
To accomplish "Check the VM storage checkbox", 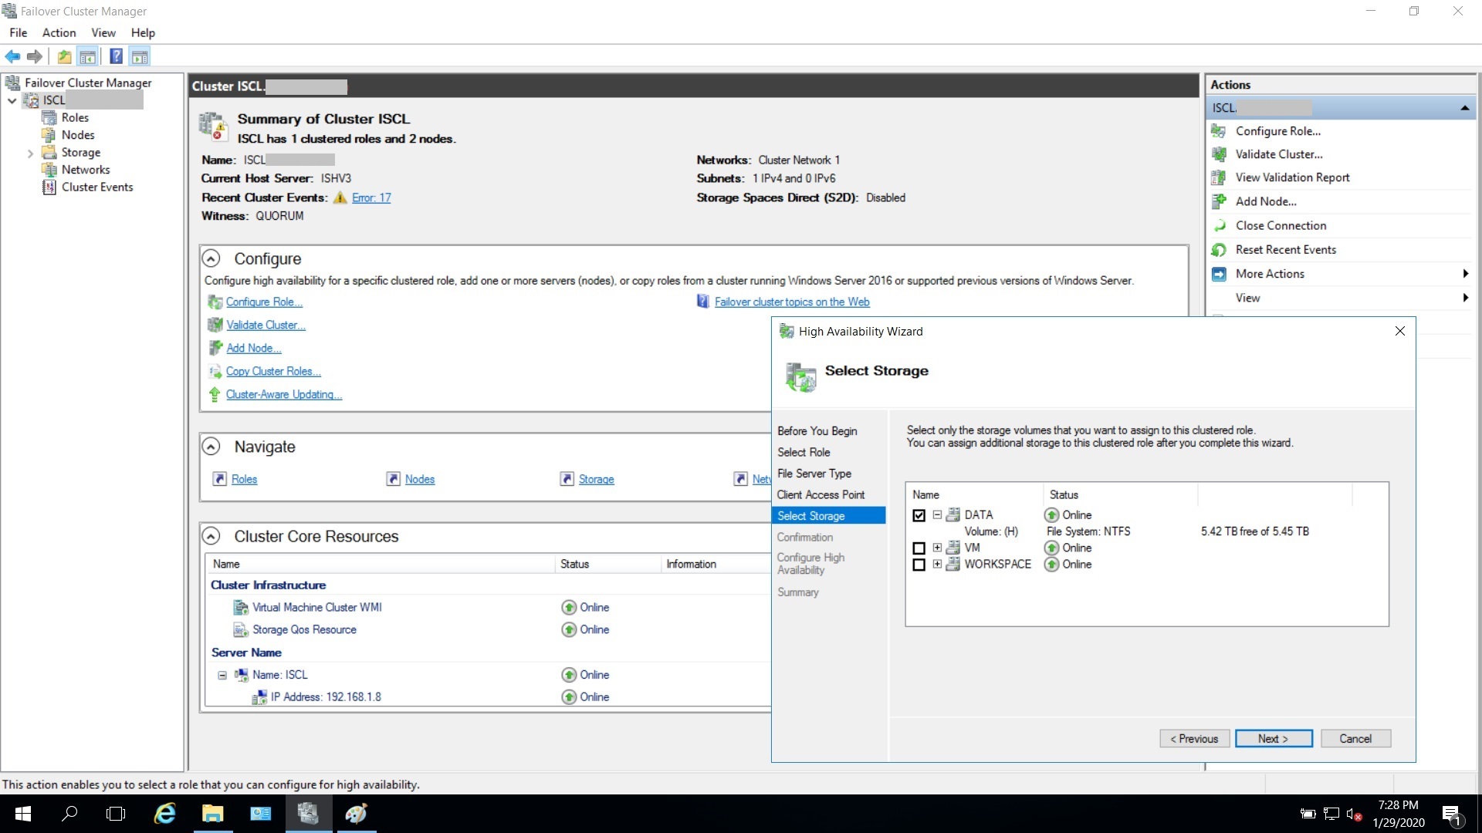I will [x=919, y=548].
